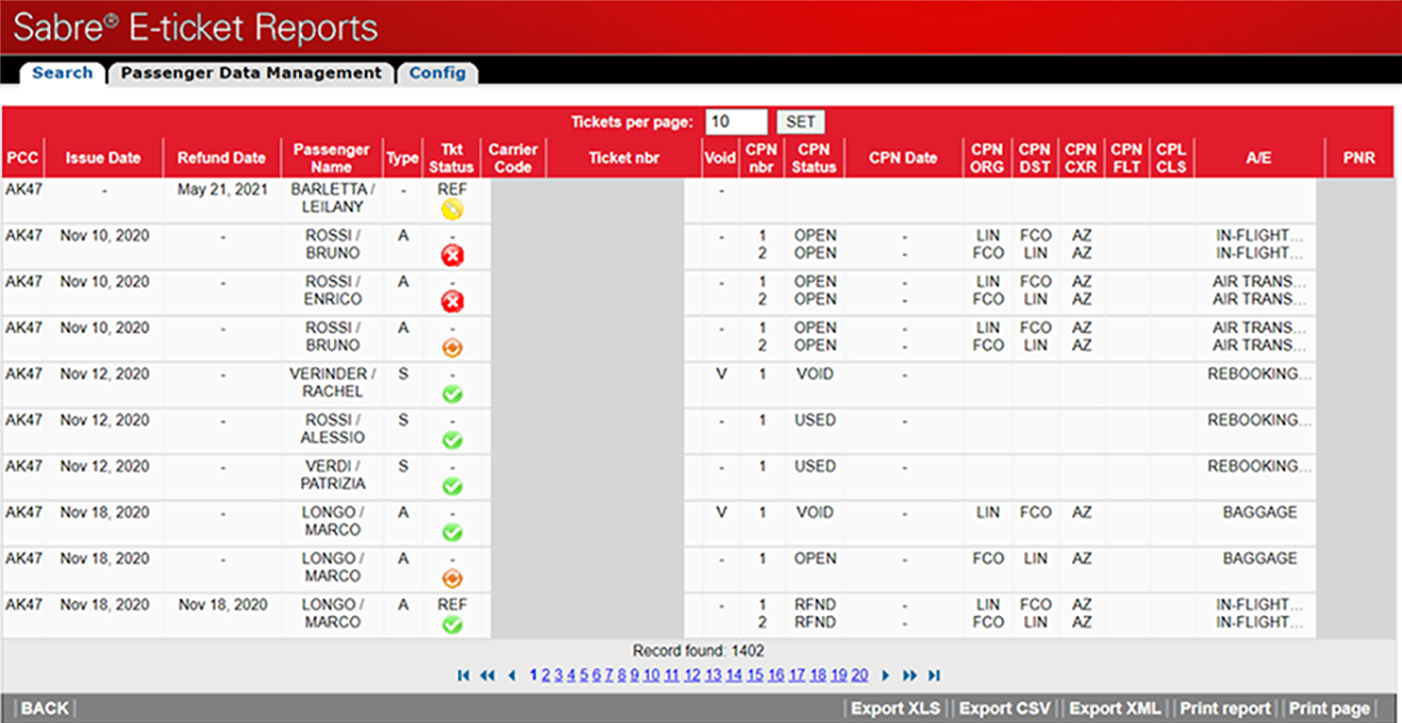Open results page 2

546,676
